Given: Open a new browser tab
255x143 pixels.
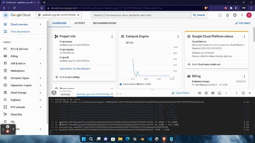Looking at the screenshot, I should click(x=44, y=2).
